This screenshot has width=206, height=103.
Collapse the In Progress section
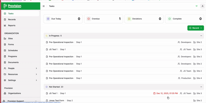(201, 36)
